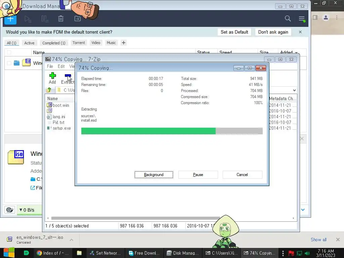This screenshot has width=344, height=258.
Task: Switch to Completed (1) tab
Action: click(x=54, y=43)
